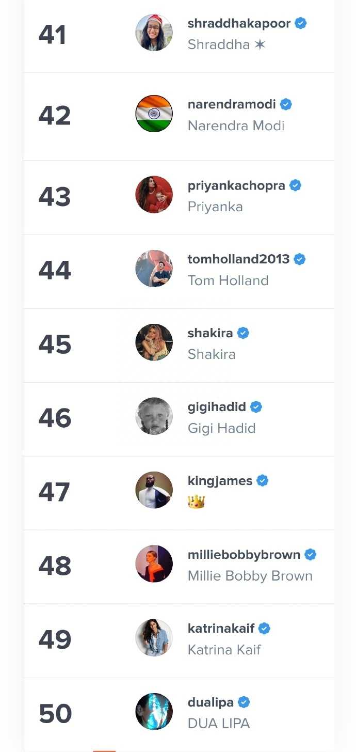The height and width of the screenshot is (752, 356).
Task: Click the DUA LIPA display name
Action: click(219, 724)
